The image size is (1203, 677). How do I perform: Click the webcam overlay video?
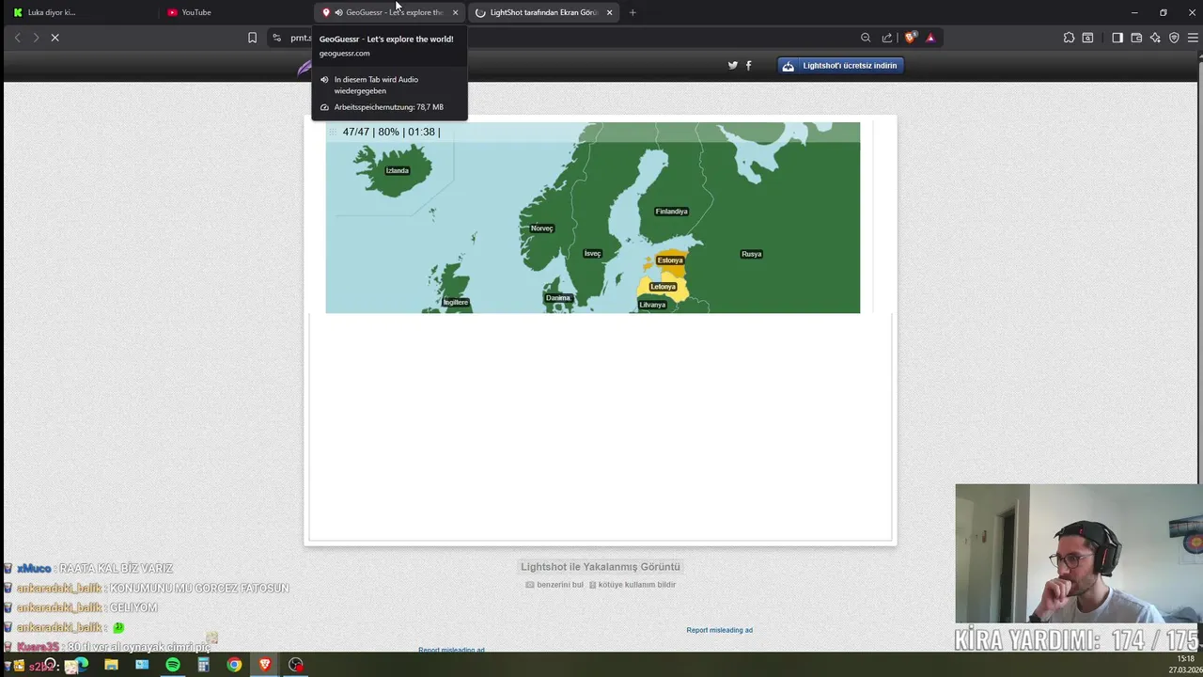[x=1079, y=554]
